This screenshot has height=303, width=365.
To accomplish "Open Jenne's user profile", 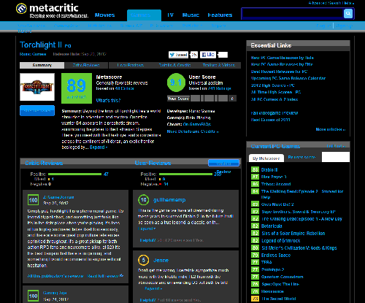I will pyautogui.click(x=161, y=260).
